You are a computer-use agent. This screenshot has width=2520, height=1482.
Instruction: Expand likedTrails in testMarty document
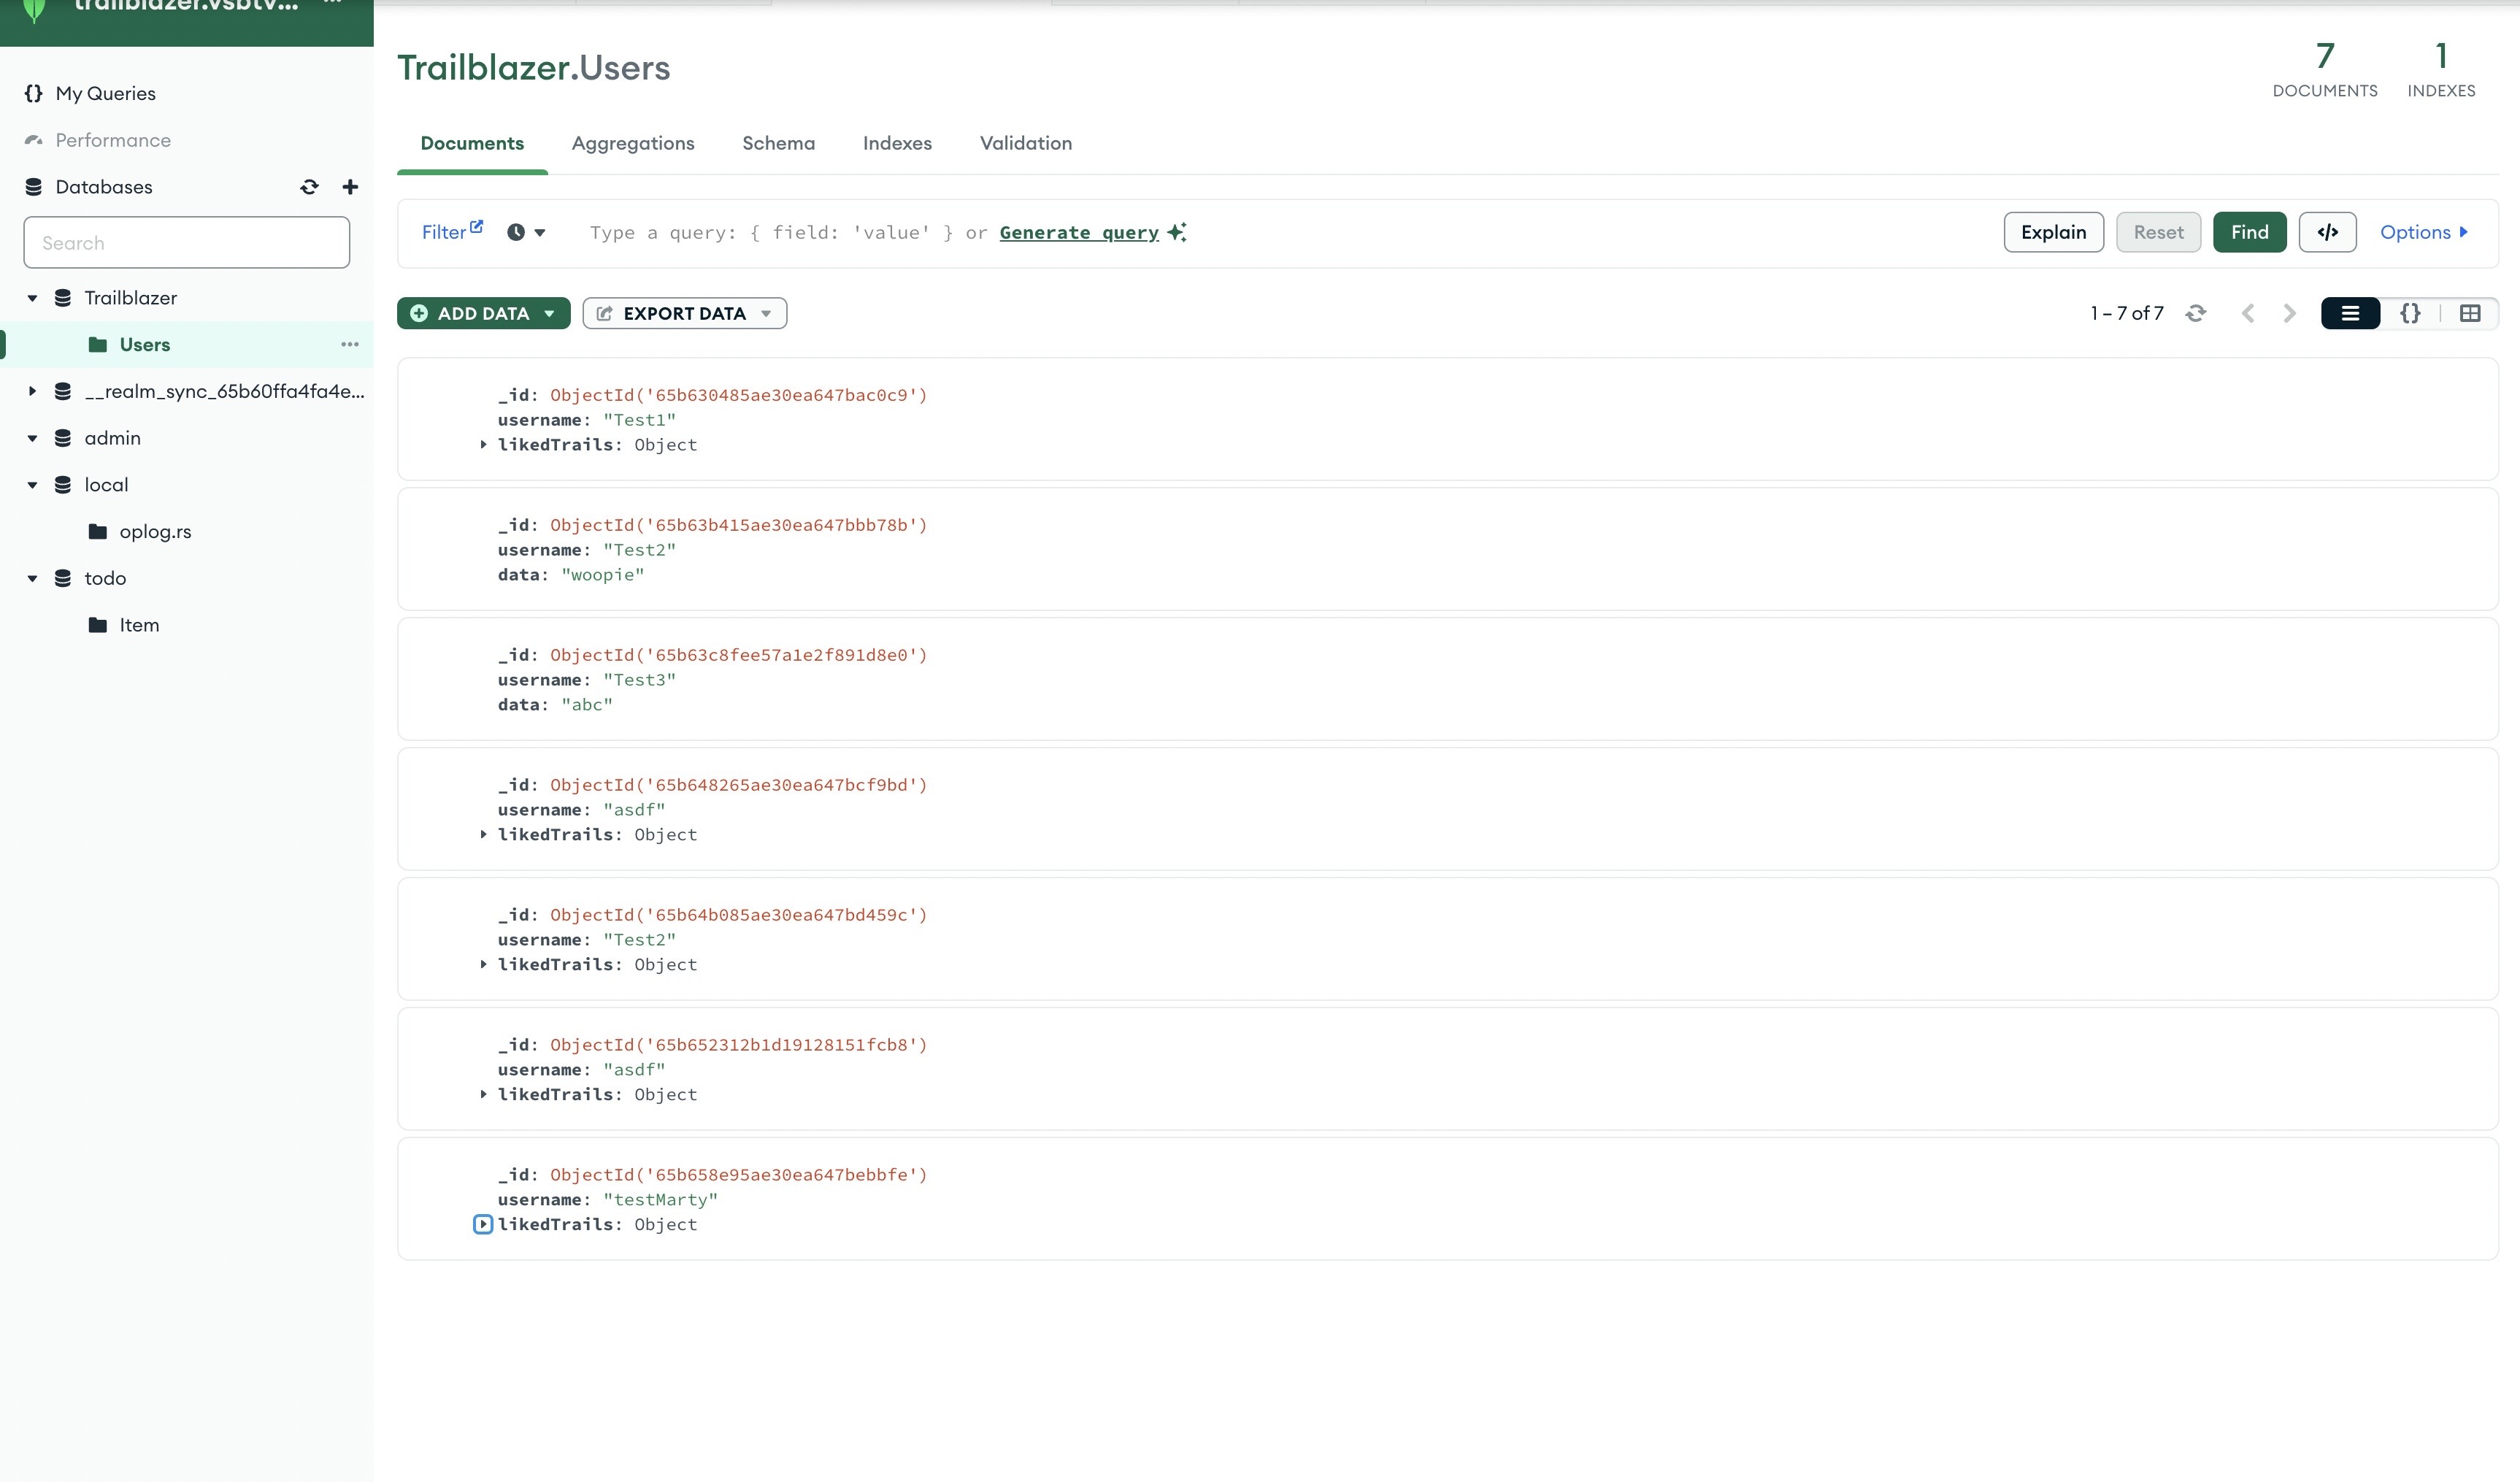483,1224
